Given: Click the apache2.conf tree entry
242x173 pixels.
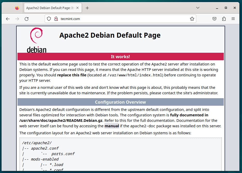Looking at the screenshot, I should coord(45,148).
